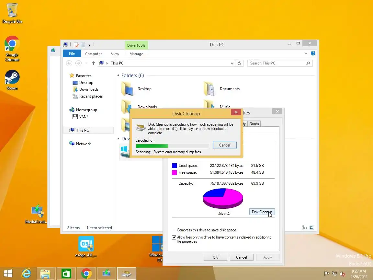This screenshot has height=280, width=373.
Task: Open the address bar history dropdown
Action: pyautogui.click(x=232, y=63)
